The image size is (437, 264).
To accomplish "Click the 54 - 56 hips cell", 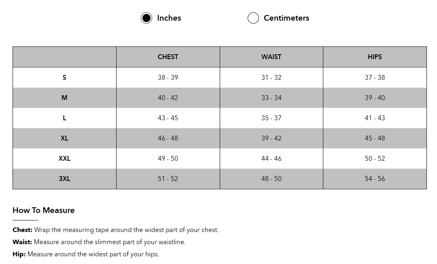I will pyautogui.click(x=375, y=179).
